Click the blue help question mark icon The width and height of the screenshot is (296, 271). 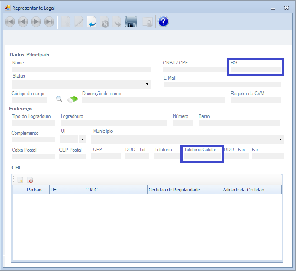[x=163, y=22]
